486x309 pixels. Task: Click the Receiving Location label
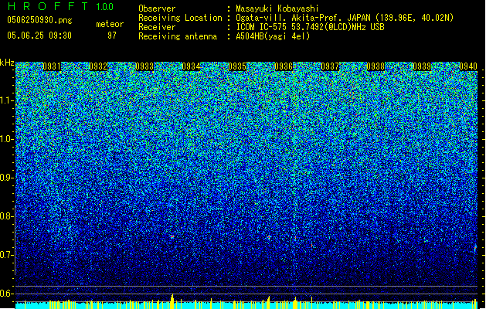click(180, 18)
